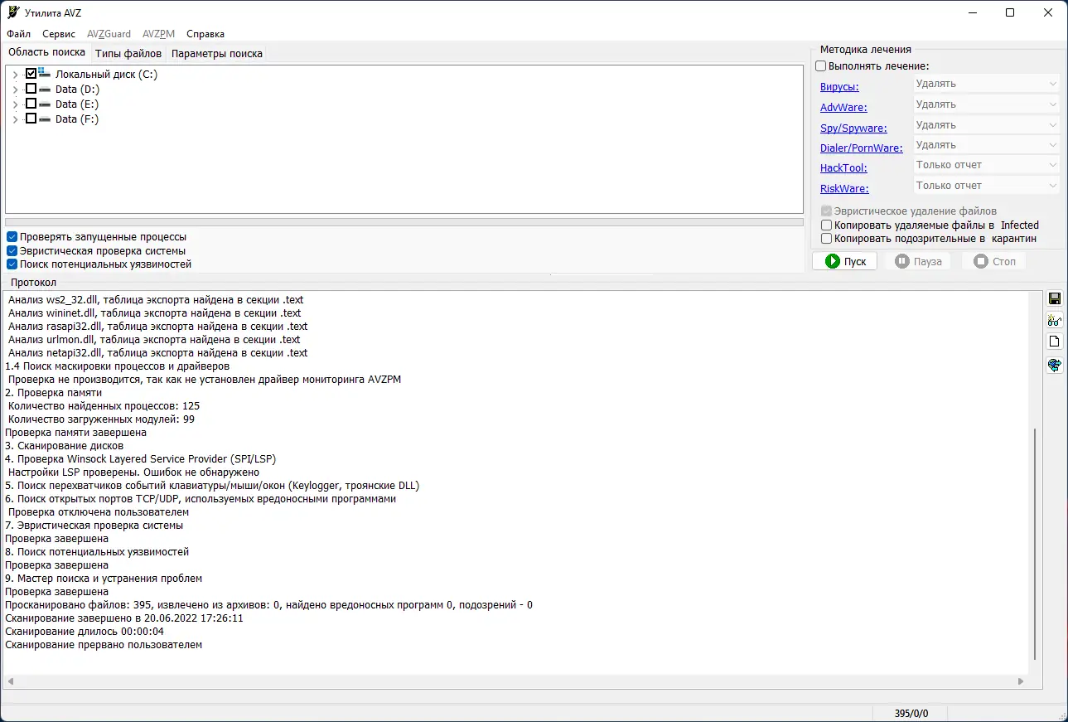
Task: Click the Dialer/PornWare link
Action: tap(862, 148)
